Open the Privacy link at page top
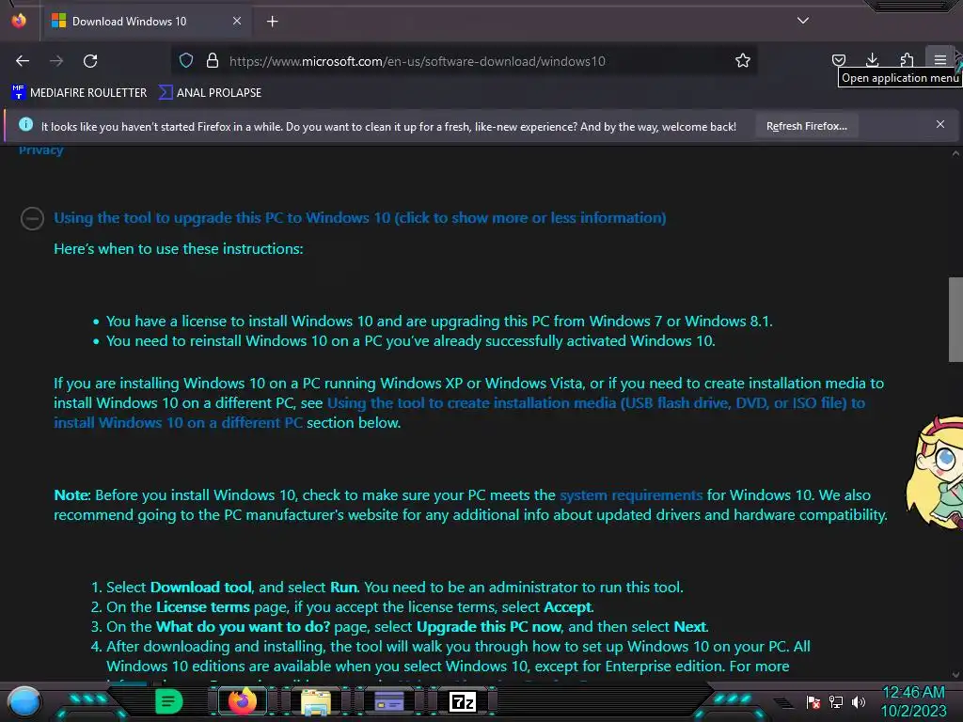This screenshot has height=722, width=963. (40, 149)
